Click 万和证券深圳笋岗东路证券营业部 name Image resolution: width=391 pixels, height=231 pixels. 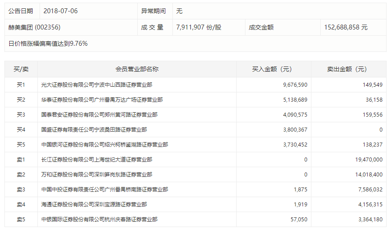click(x=97, y=175)
